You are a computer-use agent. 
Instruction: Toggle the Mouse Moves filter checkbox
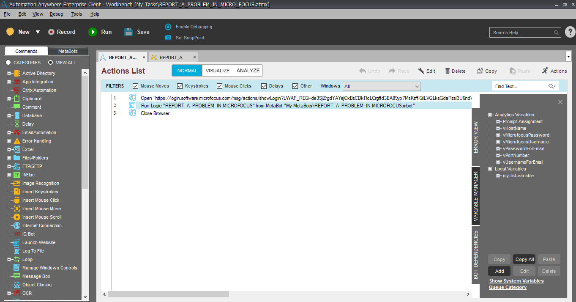tap(136, 86)
